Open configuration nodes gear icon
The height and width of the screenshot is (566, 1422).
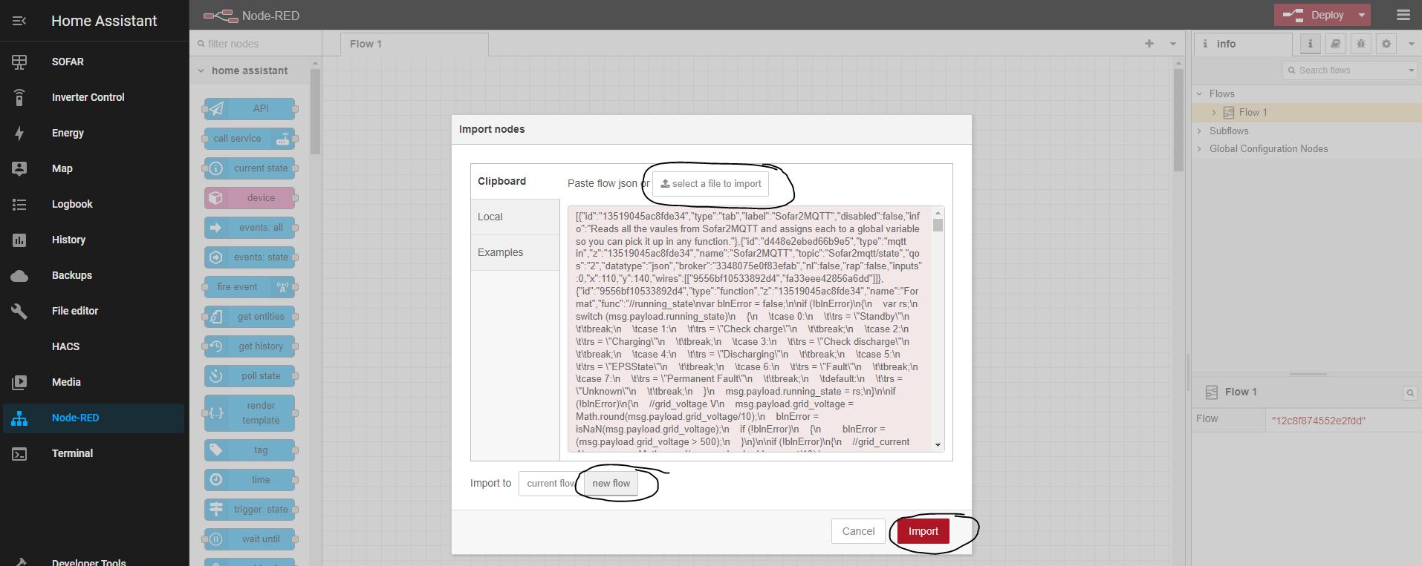[1386, 44]
